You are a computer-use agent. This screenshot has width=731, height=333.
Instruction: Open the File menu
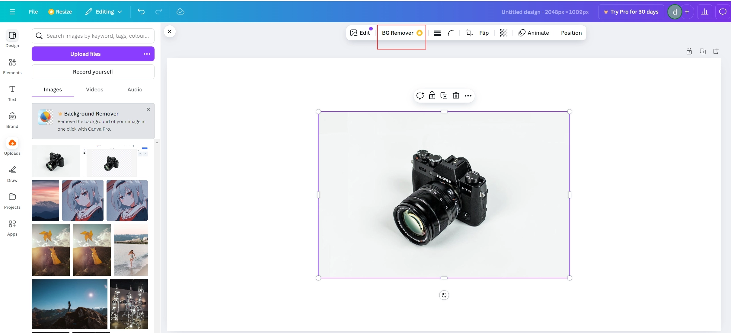pyautogui.click(x=33, y=12)
